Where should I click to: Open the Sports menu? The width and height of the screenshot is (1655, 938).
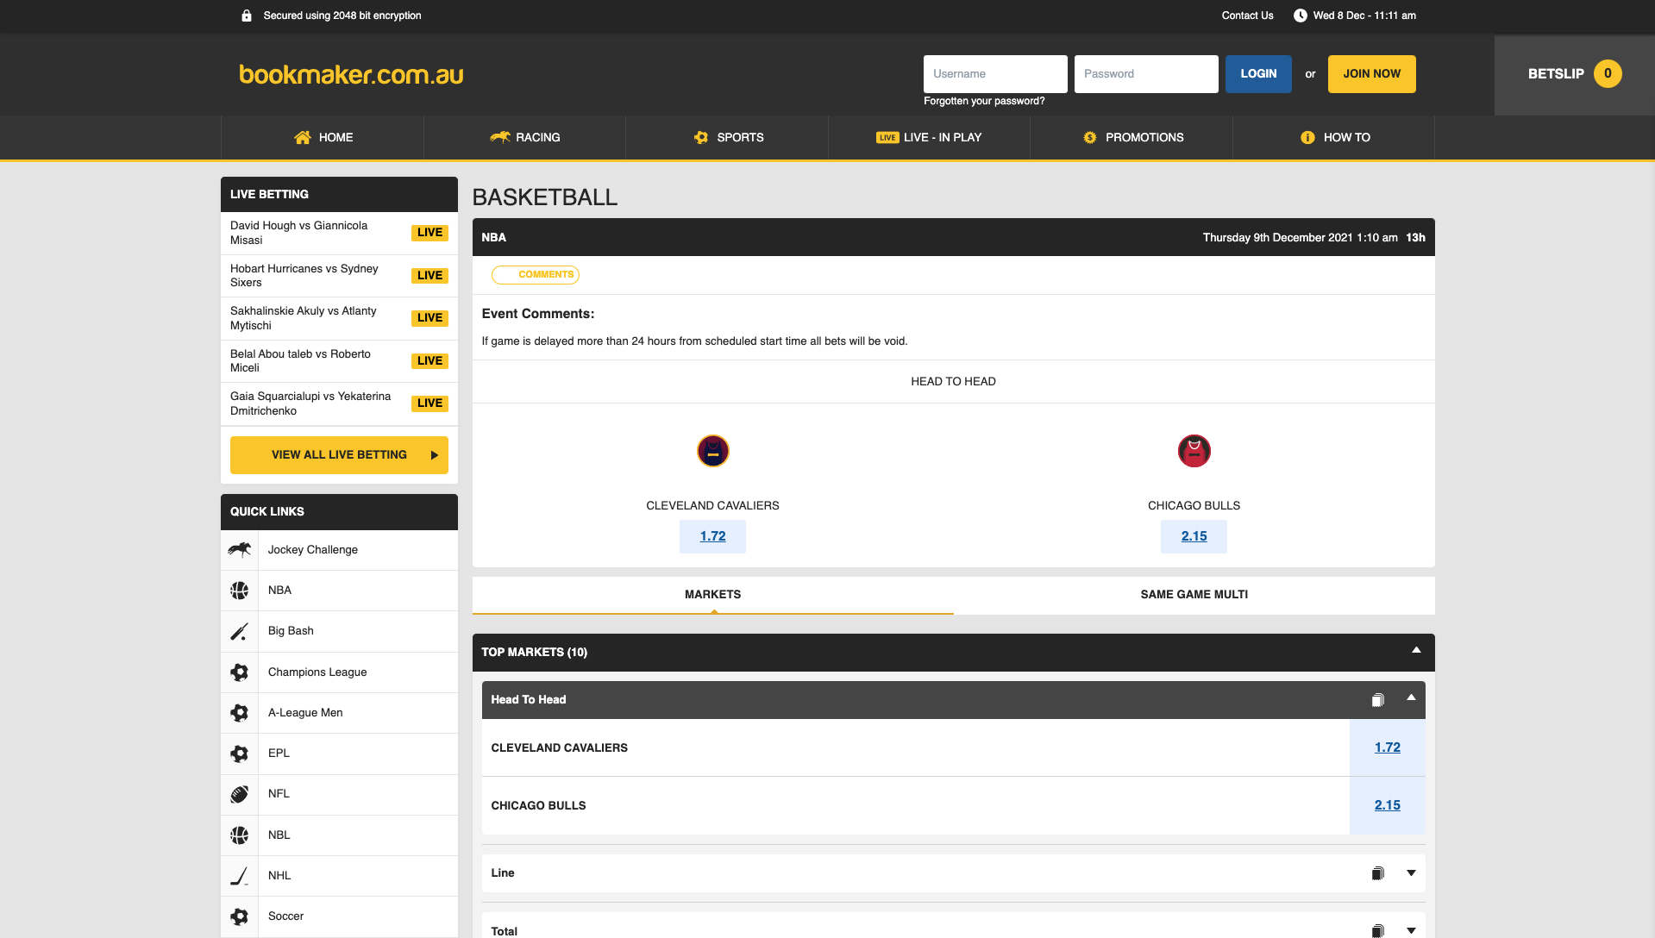[727, 137]
